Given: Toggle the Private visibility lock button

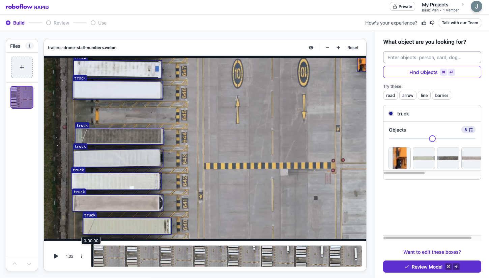Looking at the screenshot, I should (x=402, y=6).
